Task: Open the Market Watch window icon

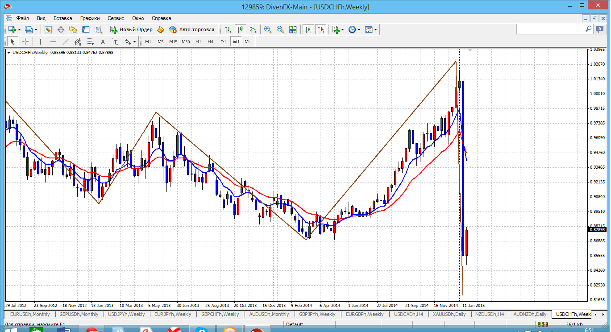Action: point(48,29)
